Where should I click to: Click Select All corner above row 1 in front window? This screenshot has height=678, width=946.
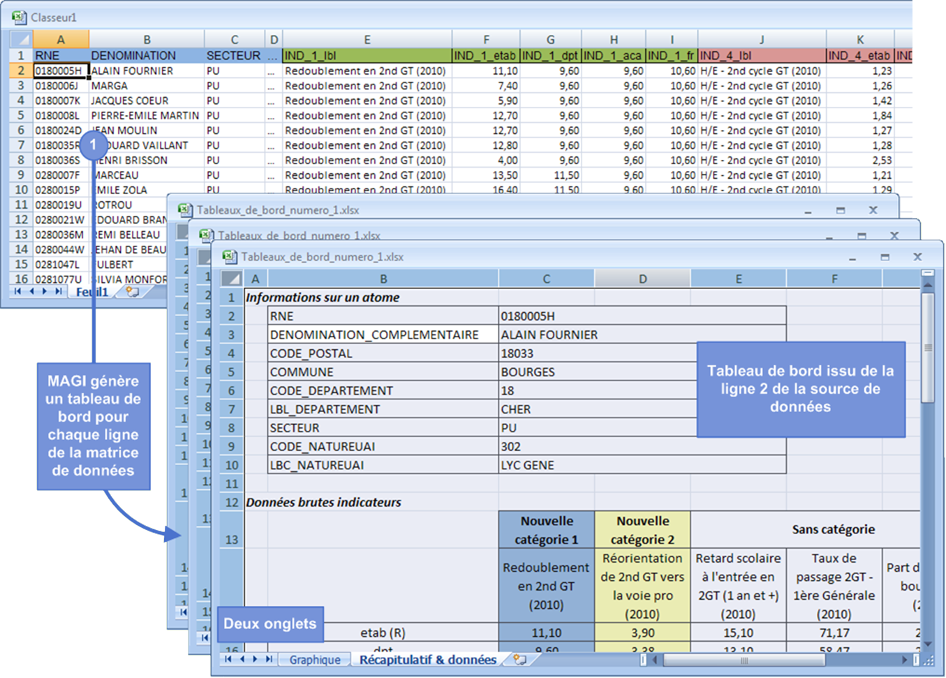pyautogui.click(x=231, y=279)
